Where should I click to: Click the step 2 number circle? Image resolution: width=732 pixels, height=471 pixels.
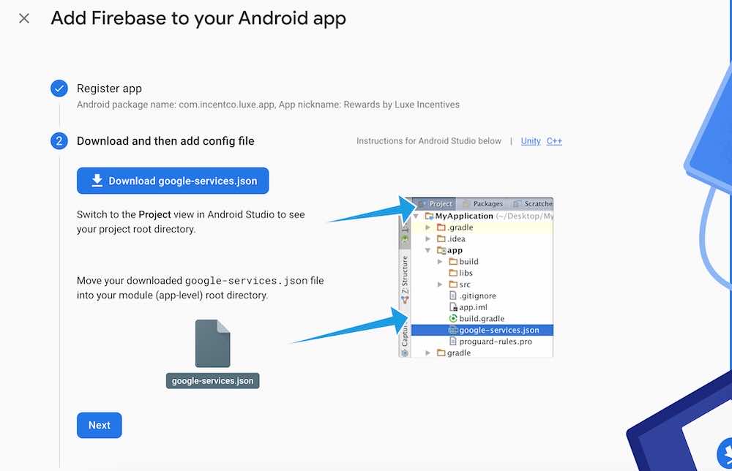(59, 141)
